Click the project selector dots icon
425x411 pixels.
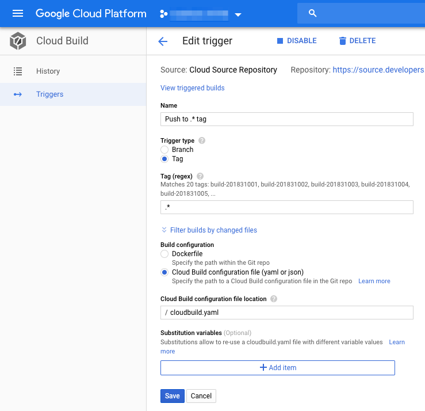[163, 14]
